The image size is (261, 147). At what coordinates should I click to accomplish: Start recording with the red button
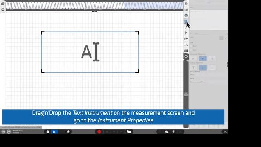[99, 131]
